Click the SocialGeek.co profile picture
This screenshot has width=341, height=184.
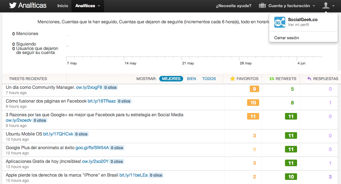pos(279,22)
